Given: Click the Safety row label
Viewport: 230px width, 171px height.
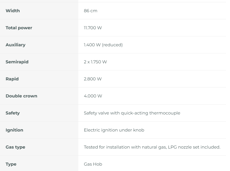Looking at the screenshot, I should click(x=13, y=113).
